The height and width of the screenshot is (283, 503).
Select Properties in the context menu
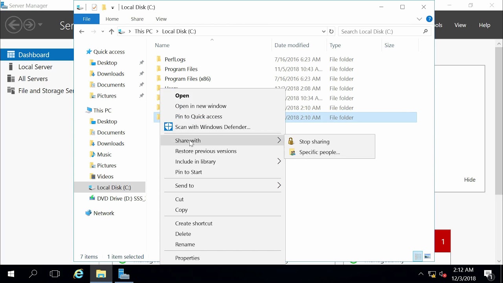coord(187,258)
